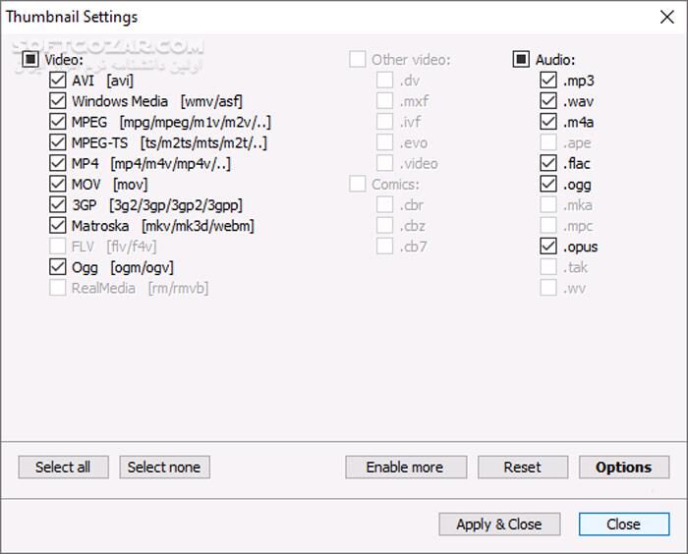Toggle the AVI video checkbox
This screenshot has height=554, width=688.
(57, 81)
